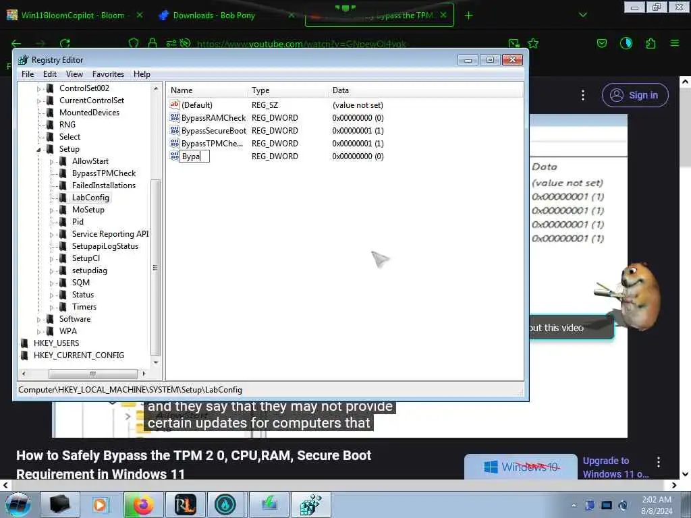Click the site padlock icon
Viewport: 691px width, 518px height.
[x=153, y=43]
